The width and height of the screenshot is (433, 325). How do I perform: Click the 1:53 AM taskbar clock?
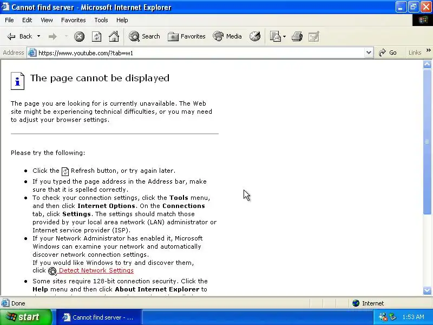point(413,317)
